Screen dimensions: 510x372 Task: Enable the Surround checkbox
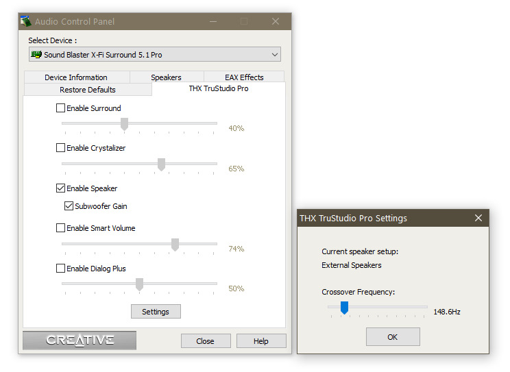[x=60, y=108]
